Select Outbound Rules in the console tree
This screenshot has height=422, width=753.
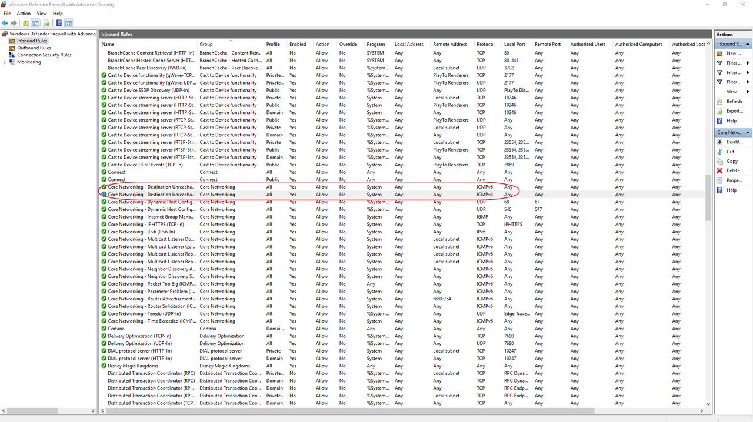pyautogui.click(x=34, y=48)
